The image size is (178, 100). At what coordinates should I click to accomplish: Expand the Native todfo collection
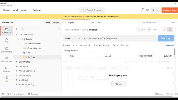17,75
